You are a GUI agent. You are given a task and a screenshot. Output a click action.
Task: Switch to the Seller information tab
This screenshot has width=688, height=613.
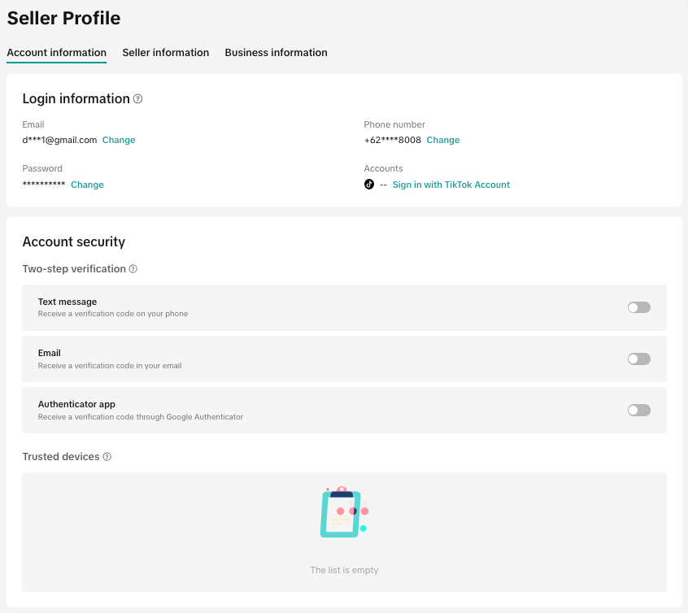pyautogui.click(x=166, y=53)
